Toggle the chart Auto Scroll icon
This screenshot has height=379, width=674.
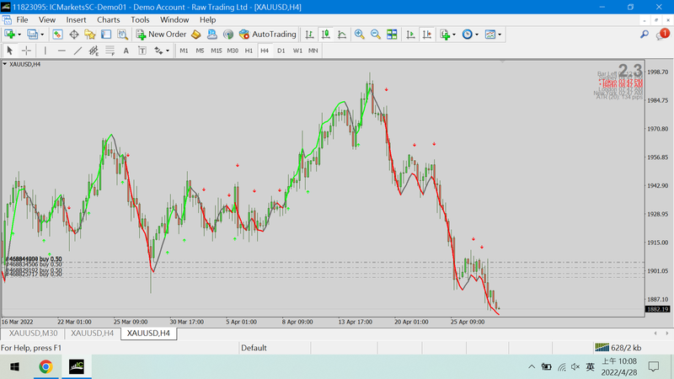[x=410, y=35]
